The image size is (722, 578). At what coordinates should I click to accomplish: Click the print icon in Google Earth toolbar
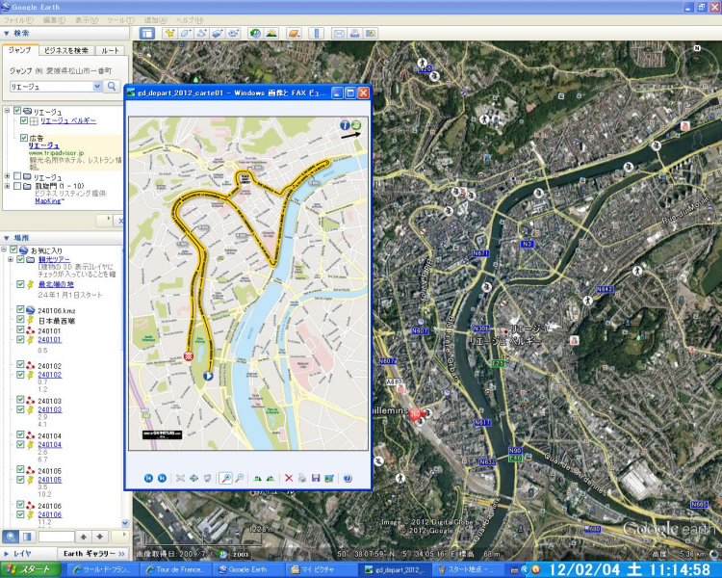[x=354, y=33]
